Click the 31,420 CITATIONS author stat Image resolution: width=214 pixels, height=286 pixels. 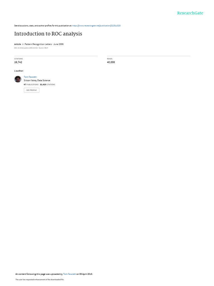click(x=47, y=85)
